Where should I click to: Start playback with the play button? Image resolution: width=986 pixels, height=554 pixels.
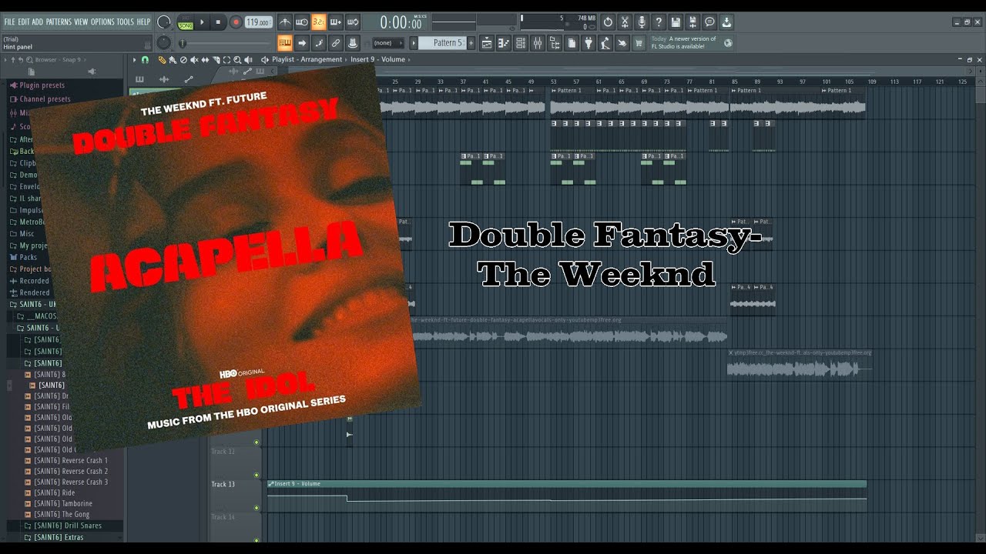pos(203,22)
